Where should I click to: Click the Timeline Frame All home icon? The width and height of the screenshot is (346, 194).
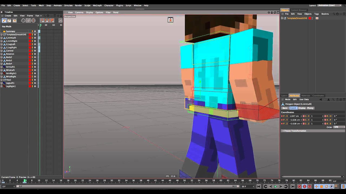(x=48, y=16)
